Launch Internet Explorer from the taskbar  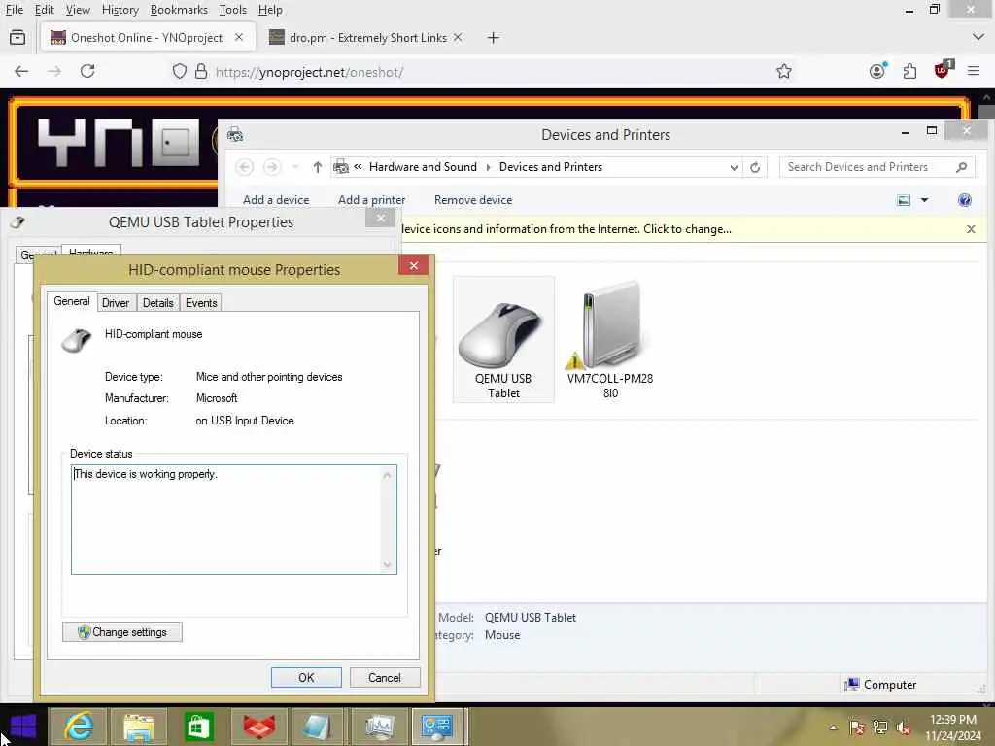[78, 727]
